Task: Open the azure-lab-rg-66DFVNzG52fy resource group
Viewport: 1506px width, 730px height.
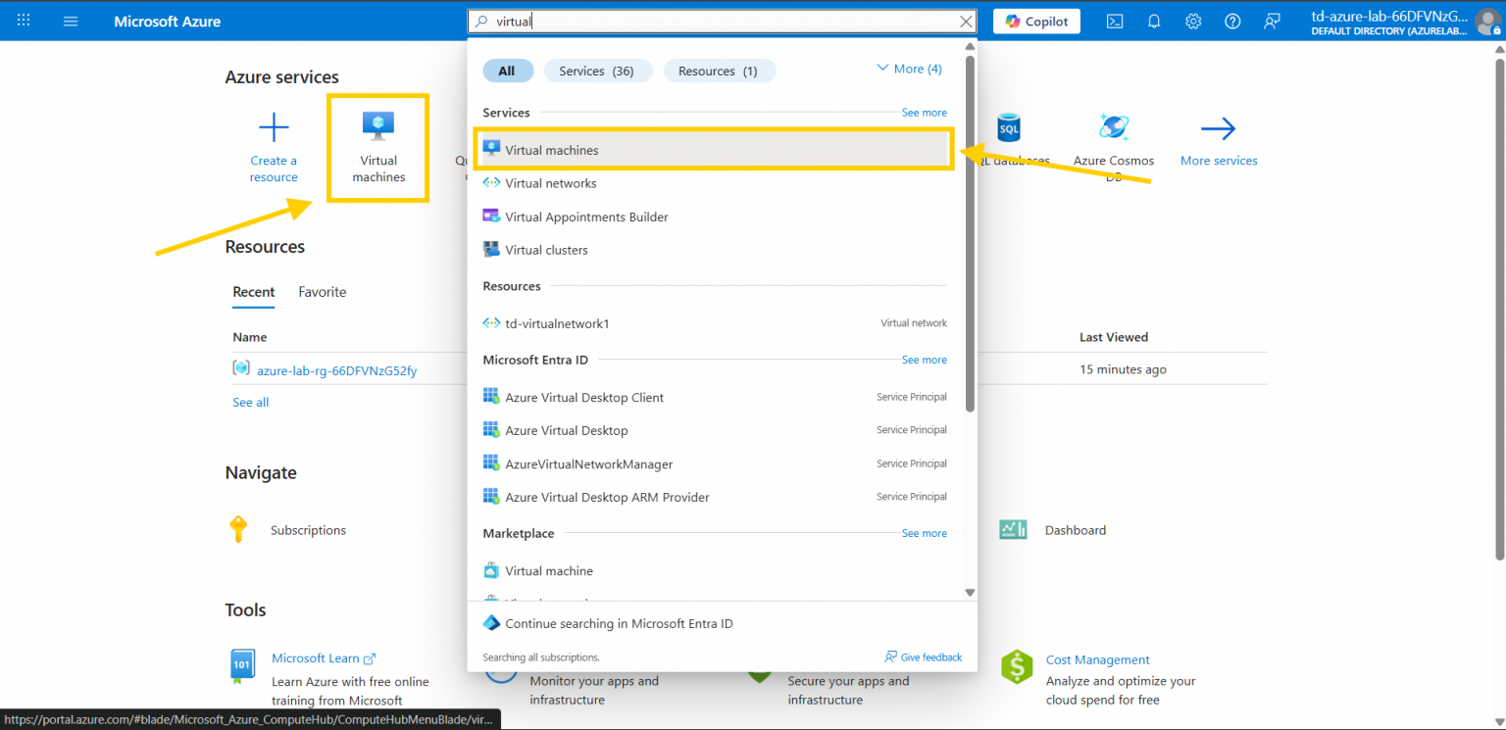Action: tap(336, 370)
